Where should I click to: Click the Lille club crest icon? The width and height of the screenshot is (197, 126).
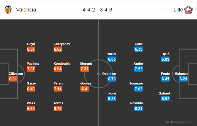[188, 10]
